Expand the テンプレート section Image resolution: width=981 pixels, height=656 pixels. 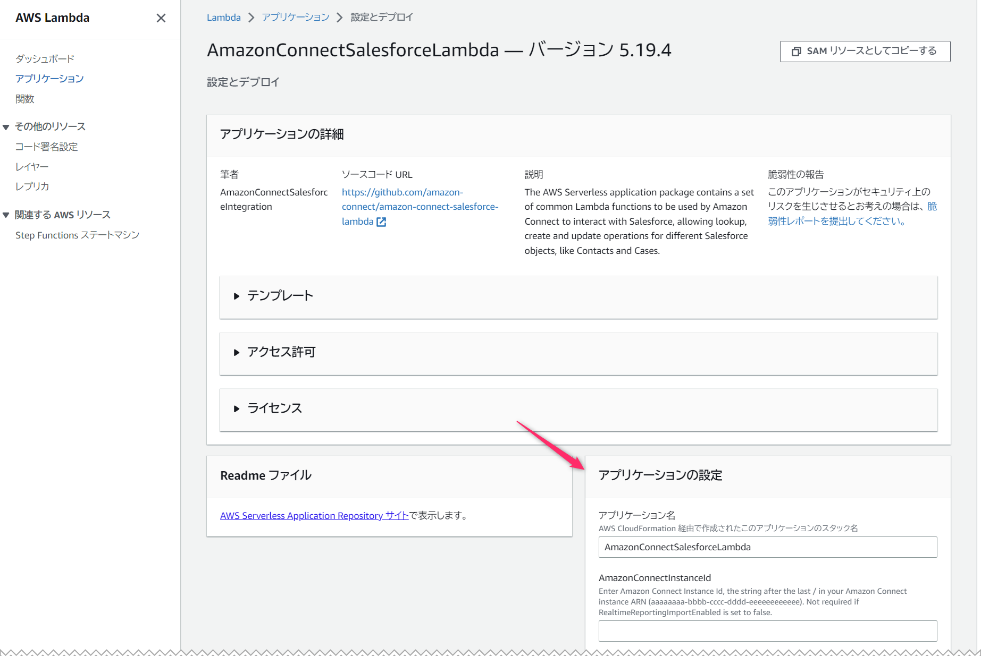[578, 296]
